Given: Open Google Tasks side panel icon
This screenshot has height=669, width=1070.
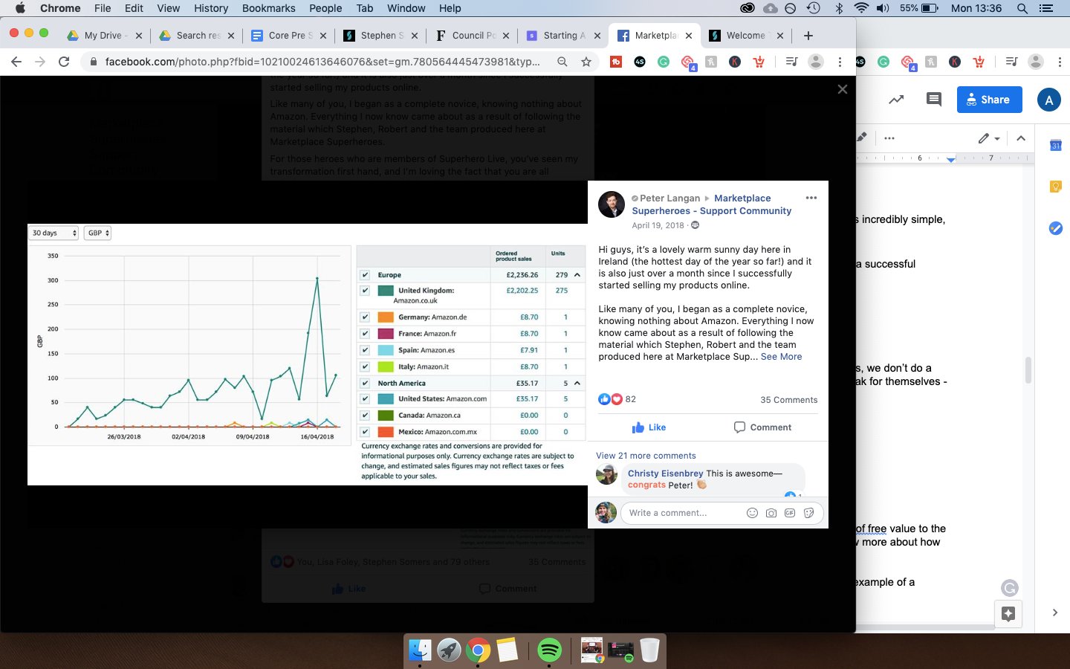Looking at the screenshot, I should (x=1055, y=228).
